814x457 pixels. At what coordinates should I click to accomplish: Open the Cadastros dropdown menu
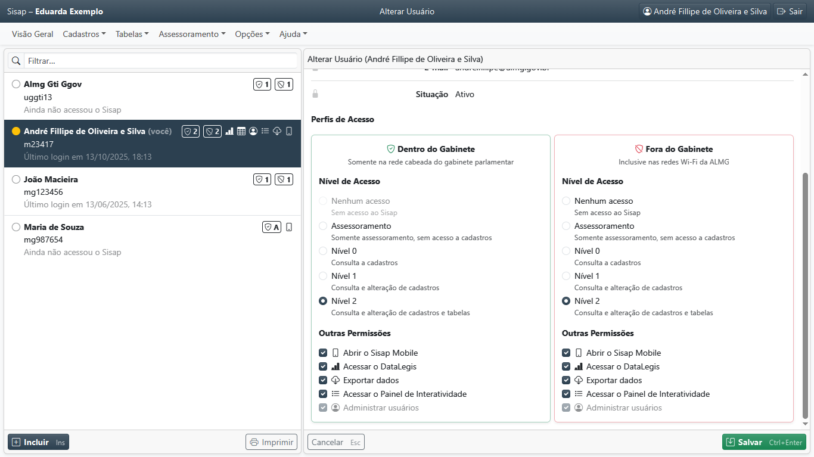(84, 34)
